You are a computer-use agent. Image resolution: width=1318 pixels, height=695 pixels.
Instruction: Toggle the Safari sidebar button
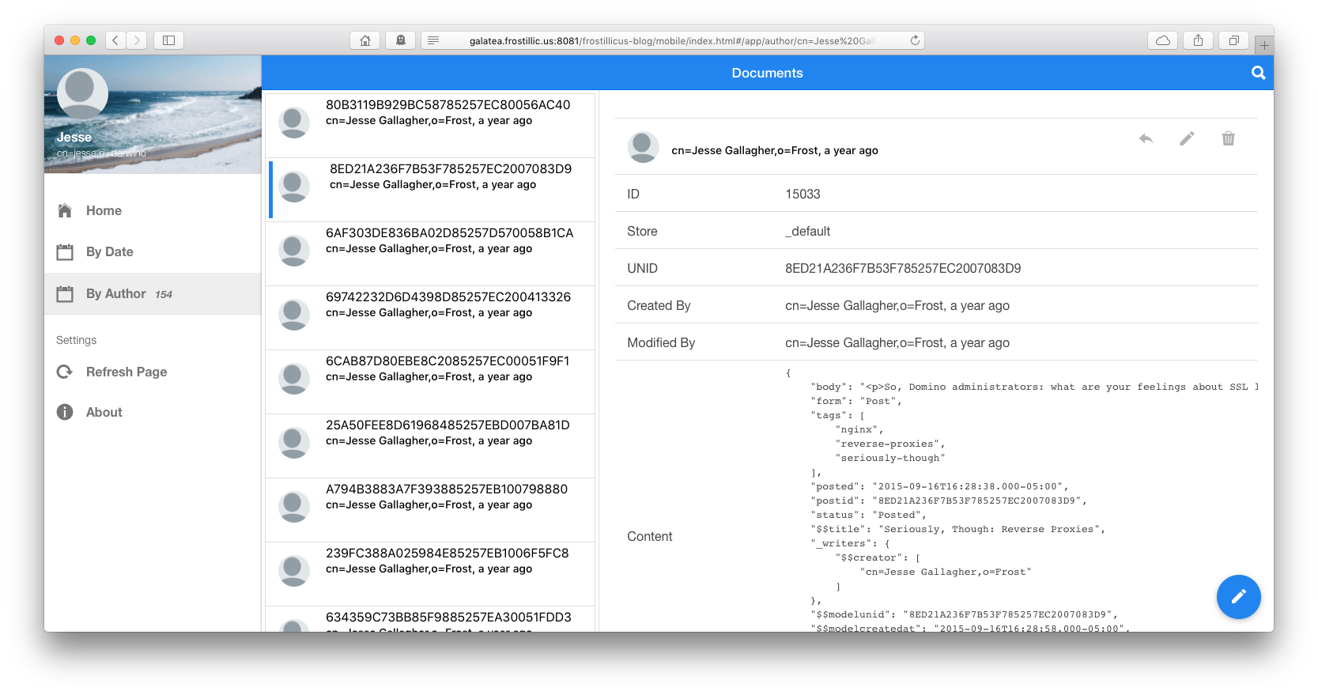click(x=168, y=40)
